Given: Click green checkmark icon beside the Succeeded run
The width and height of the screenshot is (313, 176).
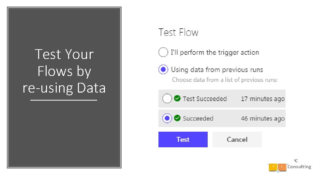Looking at the screenshot, I should (177, 118).
